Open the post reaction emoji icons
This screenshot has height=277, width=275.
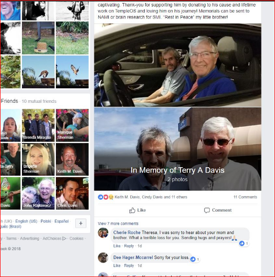[x=106, y=197]
